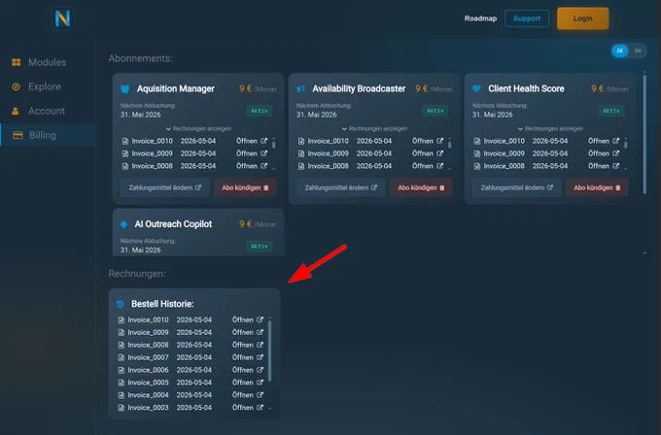Open Invoice_0010 external link icon in Aquisition Manager
The image size is (661, 435).
263,141
